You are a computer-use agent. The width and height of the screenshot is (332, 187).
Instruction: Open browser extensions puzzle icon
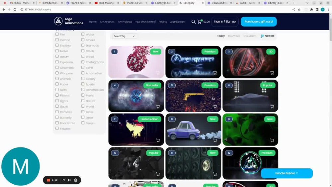(x=311, y=10)
